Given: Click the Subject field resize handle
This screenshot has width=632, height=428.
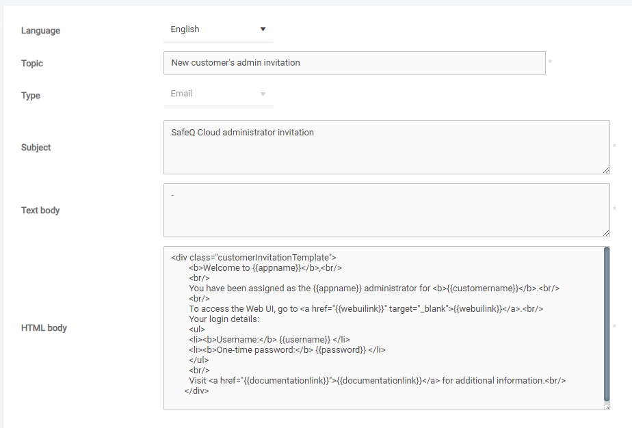Looking at the screenshot, I should coord(606,170).
